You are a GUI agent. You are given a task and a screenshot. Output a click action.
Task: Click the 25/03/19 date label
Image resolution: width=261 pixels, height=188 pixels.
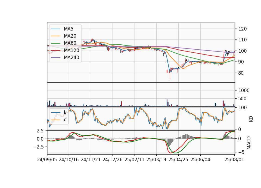click(x=156, y=160)
